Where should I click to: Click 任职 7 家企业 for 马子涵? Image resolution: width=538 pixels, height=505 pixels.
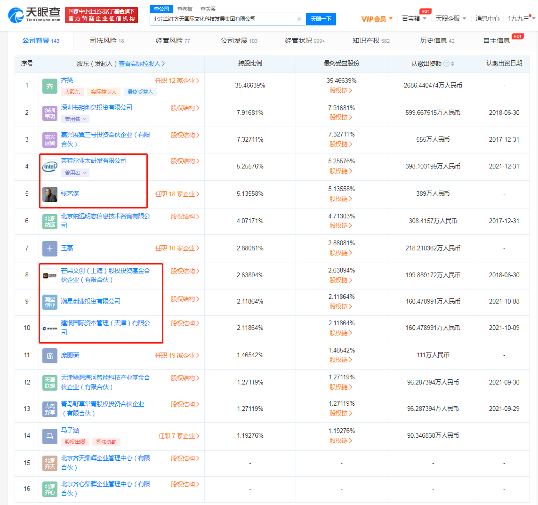click(x=179, y=436)
